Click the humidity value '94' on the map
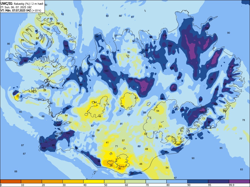Viewport: 250px width, 187px height. (97, 37)
